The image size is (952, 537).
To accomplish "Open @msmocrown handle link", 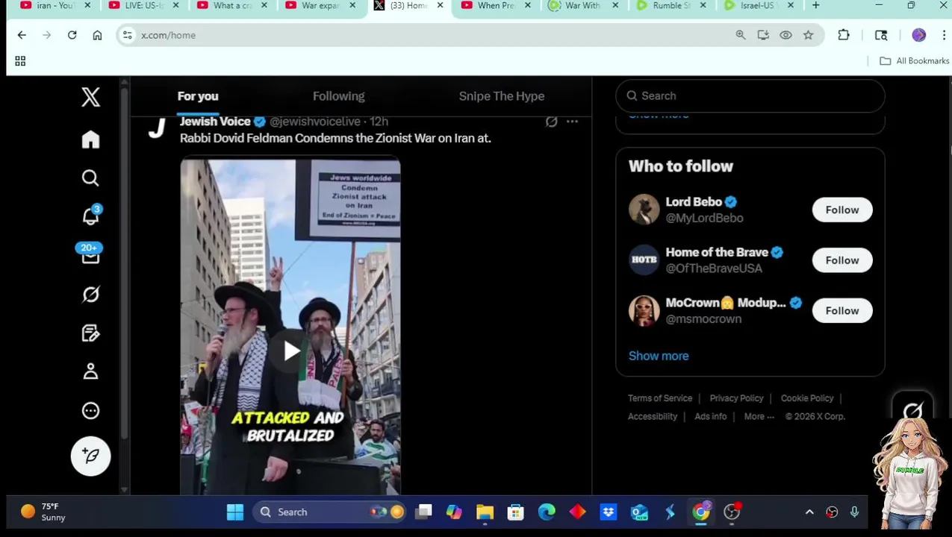I will 703,319.
